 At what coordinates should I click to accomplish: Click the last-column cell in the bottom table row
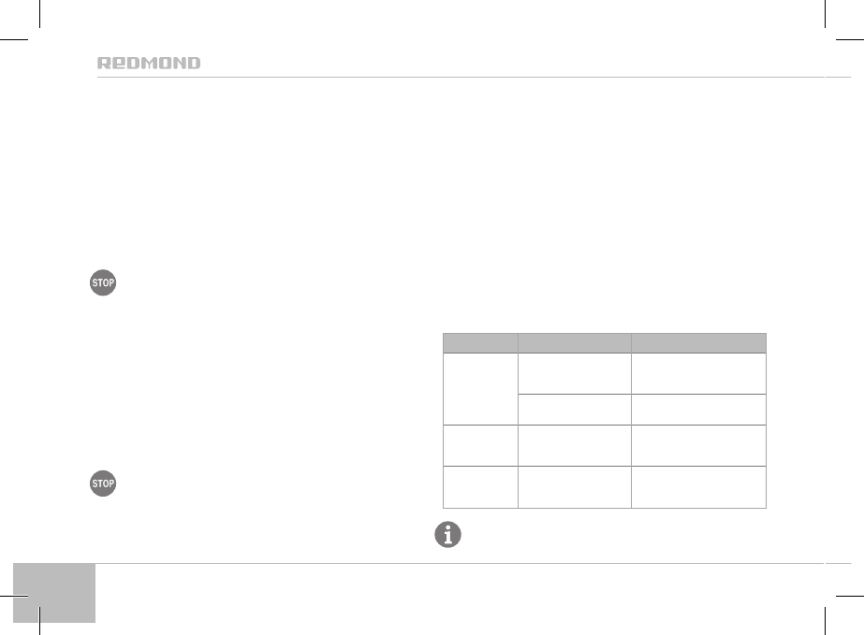point(698,486)
